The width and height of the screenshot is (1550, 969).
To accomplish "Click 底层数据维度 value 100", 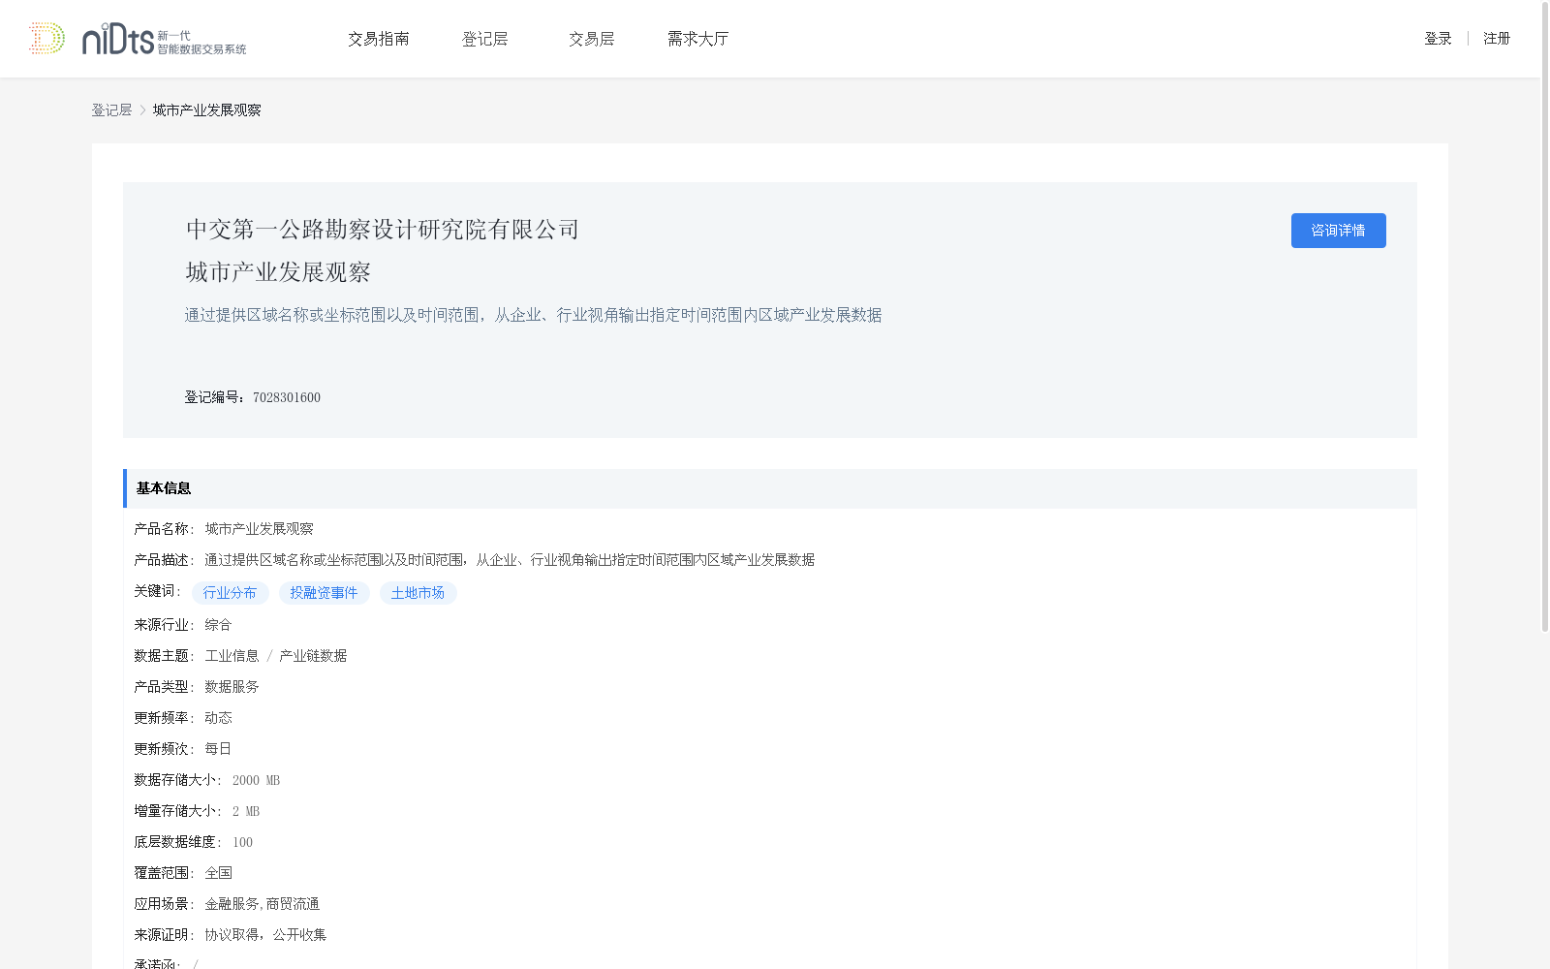I will click(x=242, y=842).
